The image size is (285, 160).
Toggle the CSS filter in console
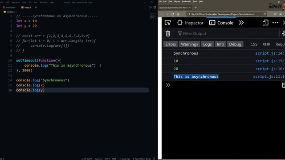pos(254,44)
